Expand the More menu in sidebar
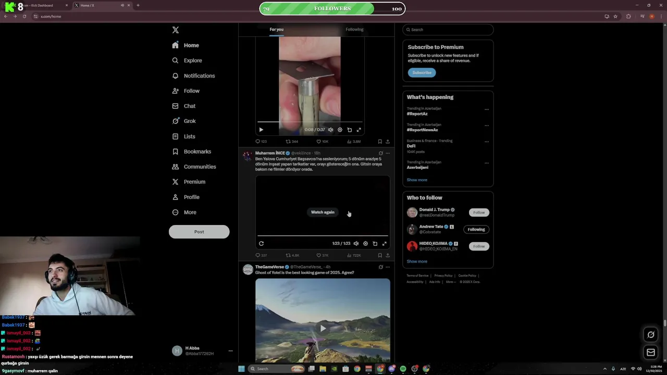Image resolution: width=667 pixels, height=375 pixels. (x=184, y=212)
